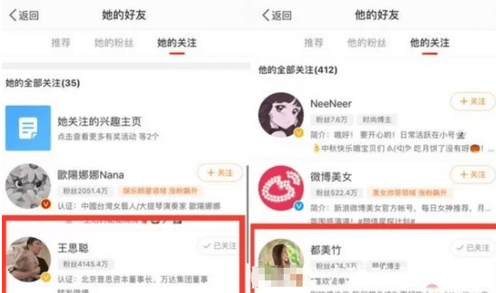The image size is (496, 293).
Task: Select 她的关注 tab
Action: click(x=177, y=43)
